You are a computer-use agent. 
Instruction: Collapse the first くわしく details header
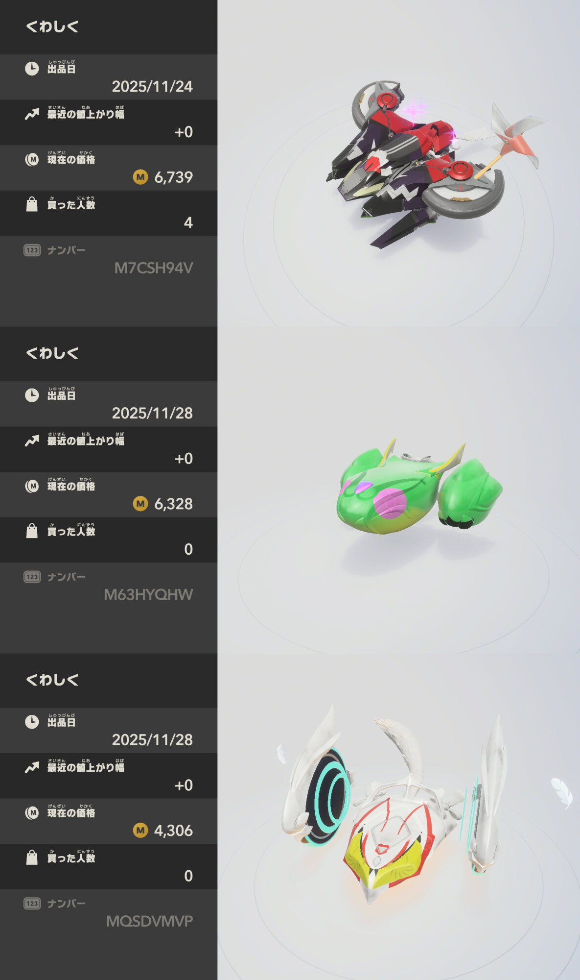tap(52, 27)
